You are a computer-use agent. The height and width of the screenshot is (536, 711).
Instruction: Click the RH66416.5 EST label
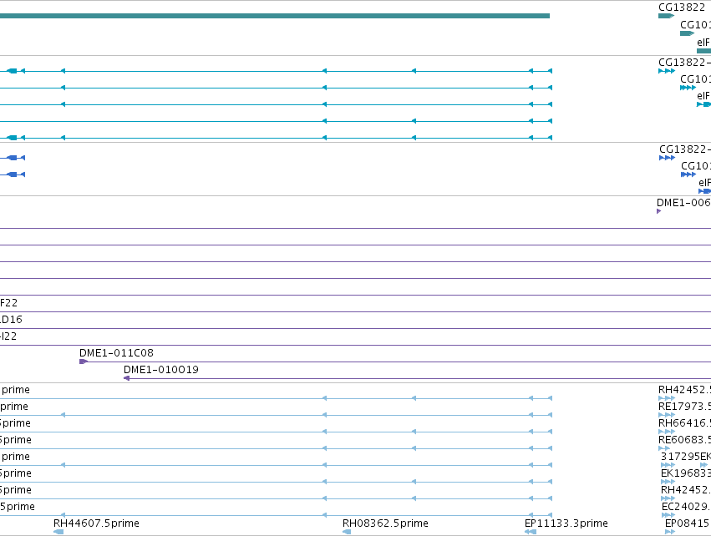tap(685, 423)
